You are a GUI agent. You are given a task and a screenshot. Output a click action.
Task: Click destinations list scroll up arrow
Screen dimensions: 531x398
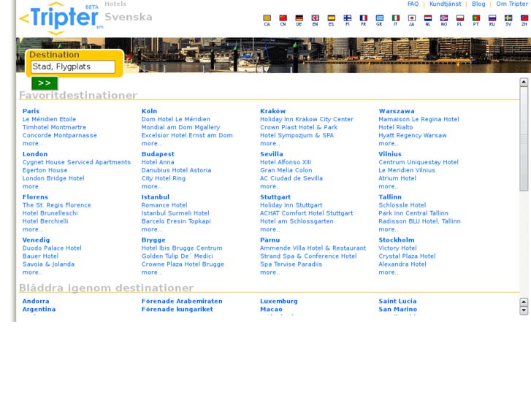[524, 302]
